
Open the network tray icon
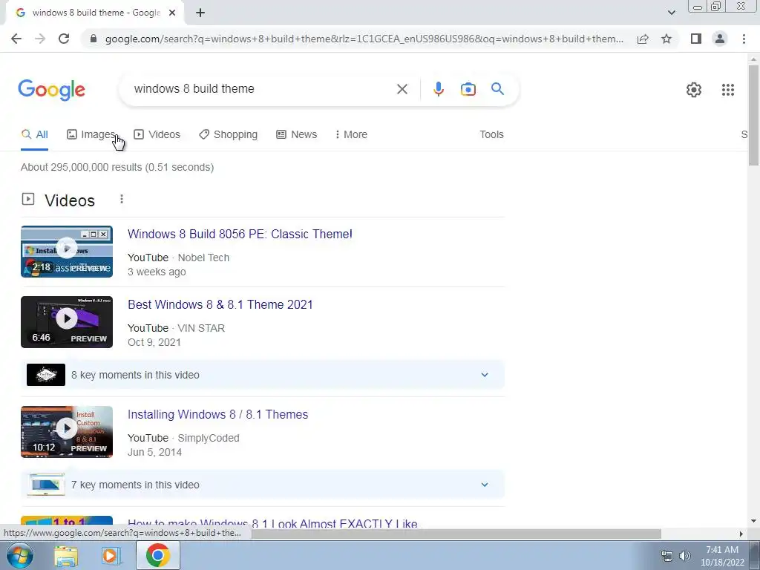tap(667, 556)
